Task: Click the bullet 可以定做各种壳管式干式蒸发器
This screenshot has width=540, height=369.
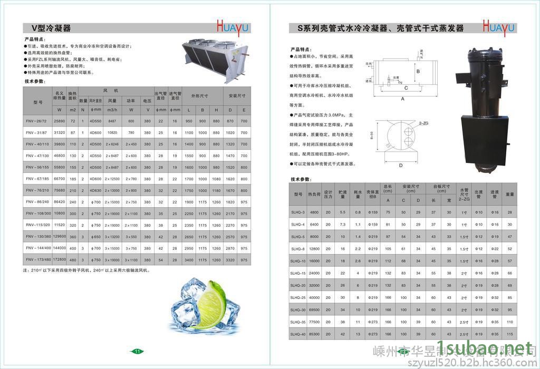Action: [322, 164]
